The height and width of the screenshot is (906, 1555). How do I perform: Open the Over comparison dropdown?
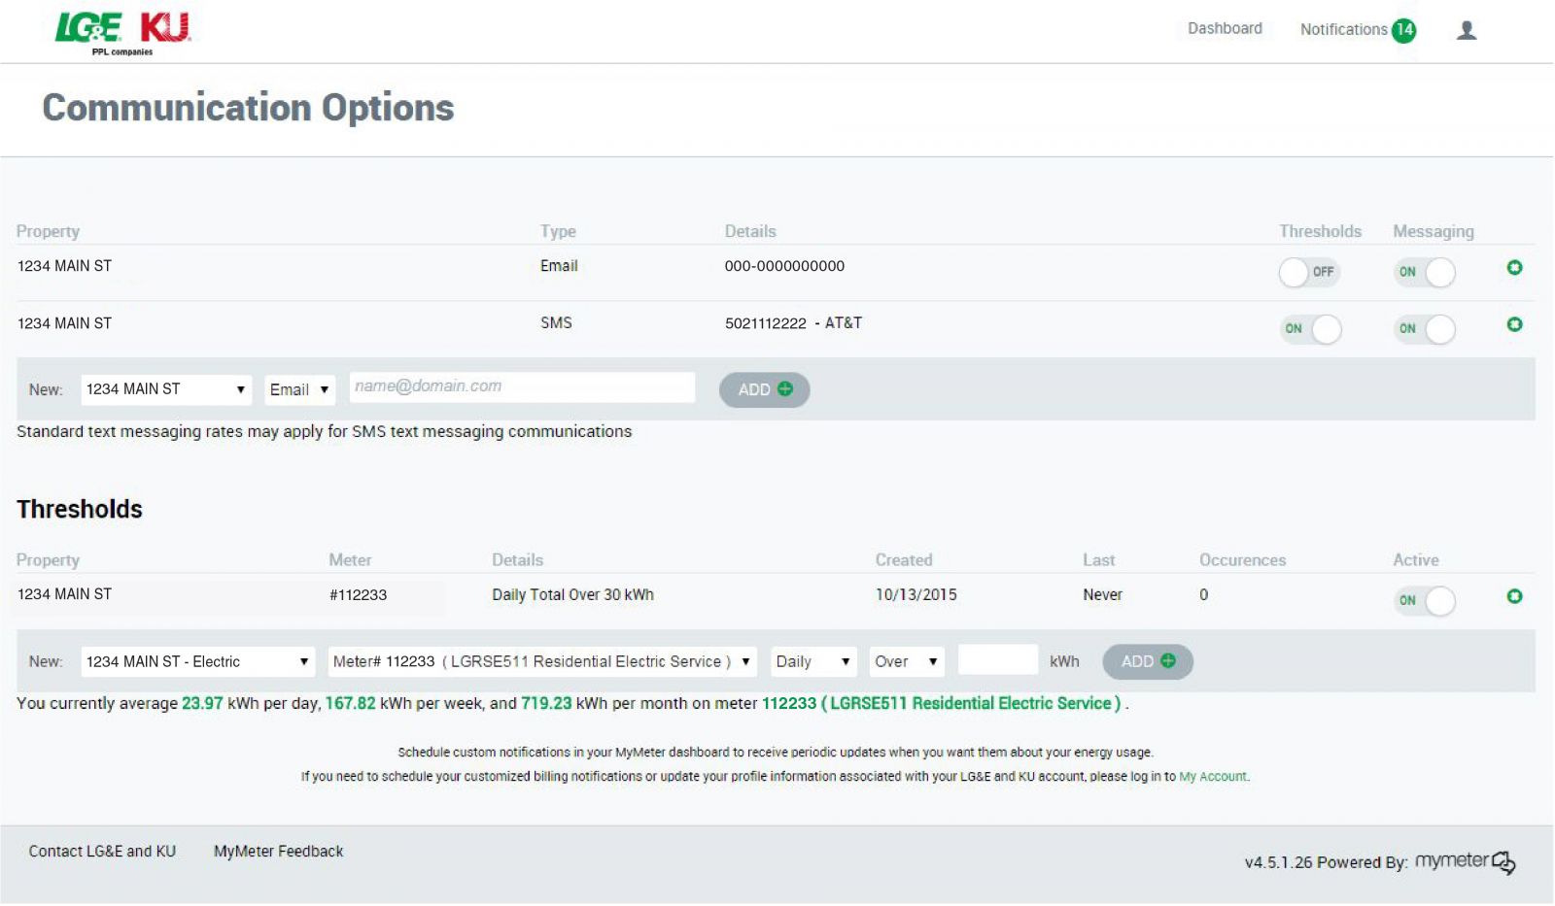coord(907,662)
